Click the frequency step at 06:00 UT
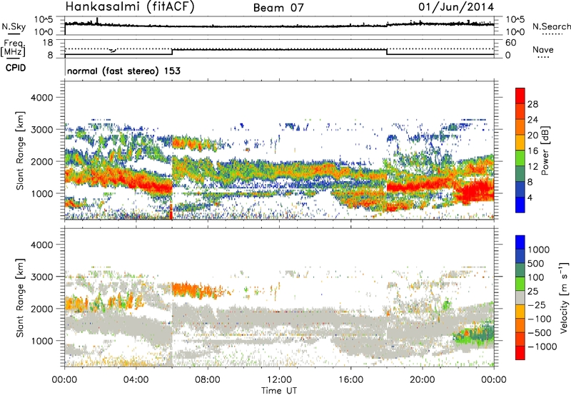Image resolution: width=571 pixels, height=395 pixels. point(172,52)
